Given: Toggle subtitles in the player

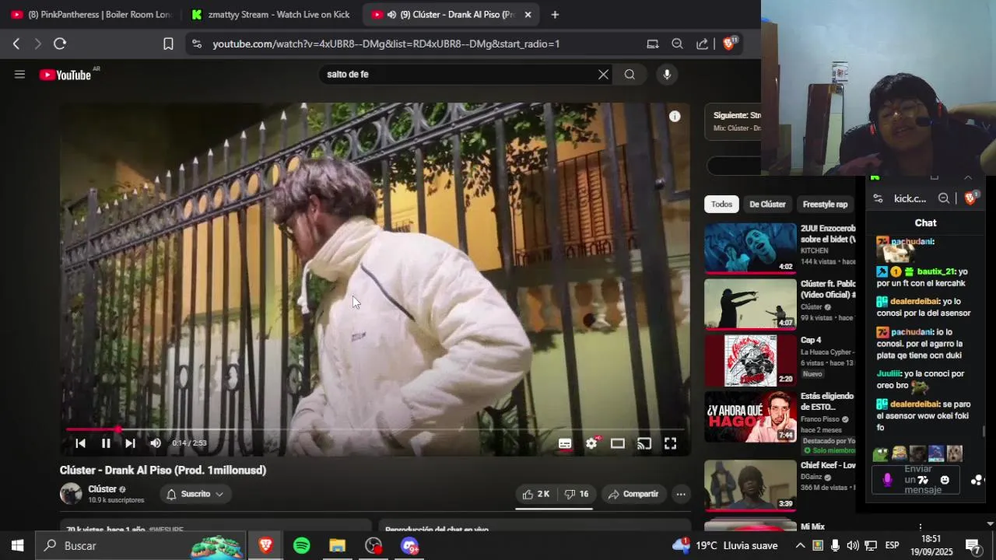Looking at the screenshot, I should pos(565,443).
